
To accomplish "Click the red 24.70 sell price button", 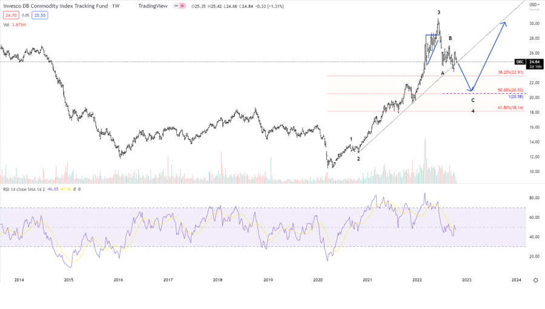I will tap(11, 15).
